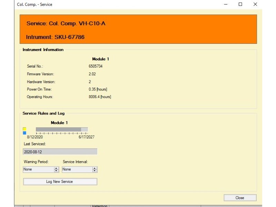
Task: Click serial number value 6505734
Action: point(96,66)
